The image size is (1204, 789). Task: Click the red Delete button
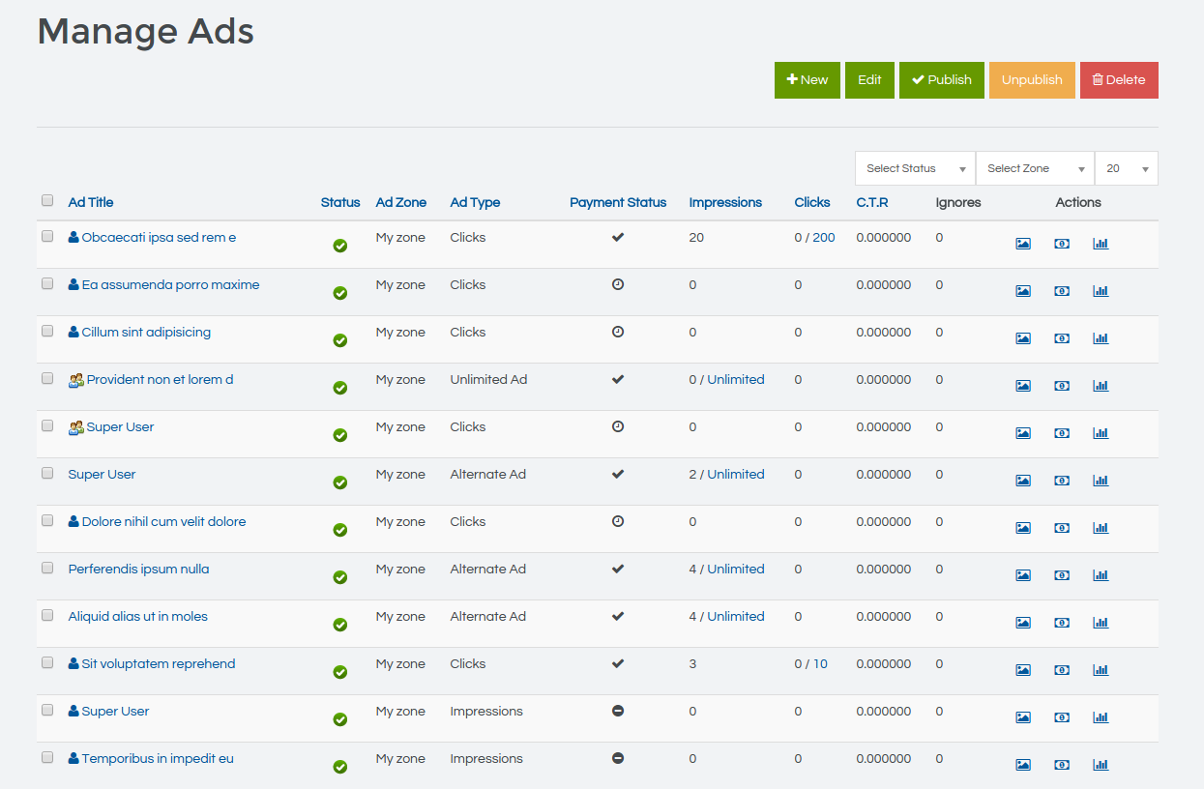pos(1119,80)
